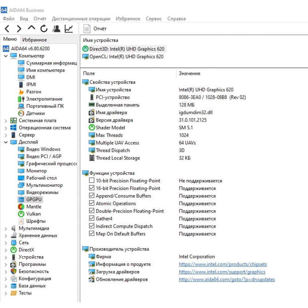The width and height of the screenshot is (308, 308).
Task: Expand the Операционная система node
Action: click(x=6, y=128)
